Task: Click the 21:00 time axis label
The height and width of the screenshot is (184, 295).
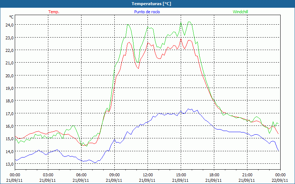Action: [x=247, y=175]
